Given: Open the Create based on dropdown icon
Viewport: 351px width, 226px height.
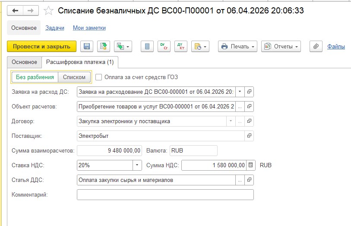Looking at the screenshot, I should pyautogui.click(x=123, y=46).
